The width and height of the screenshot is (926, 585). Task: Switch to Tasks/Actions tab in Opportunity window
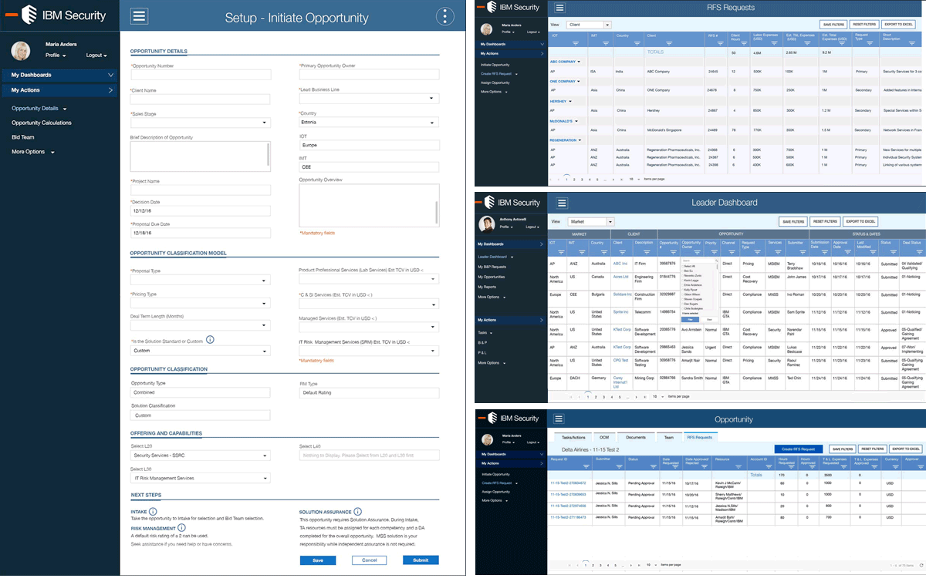[573, 437]
